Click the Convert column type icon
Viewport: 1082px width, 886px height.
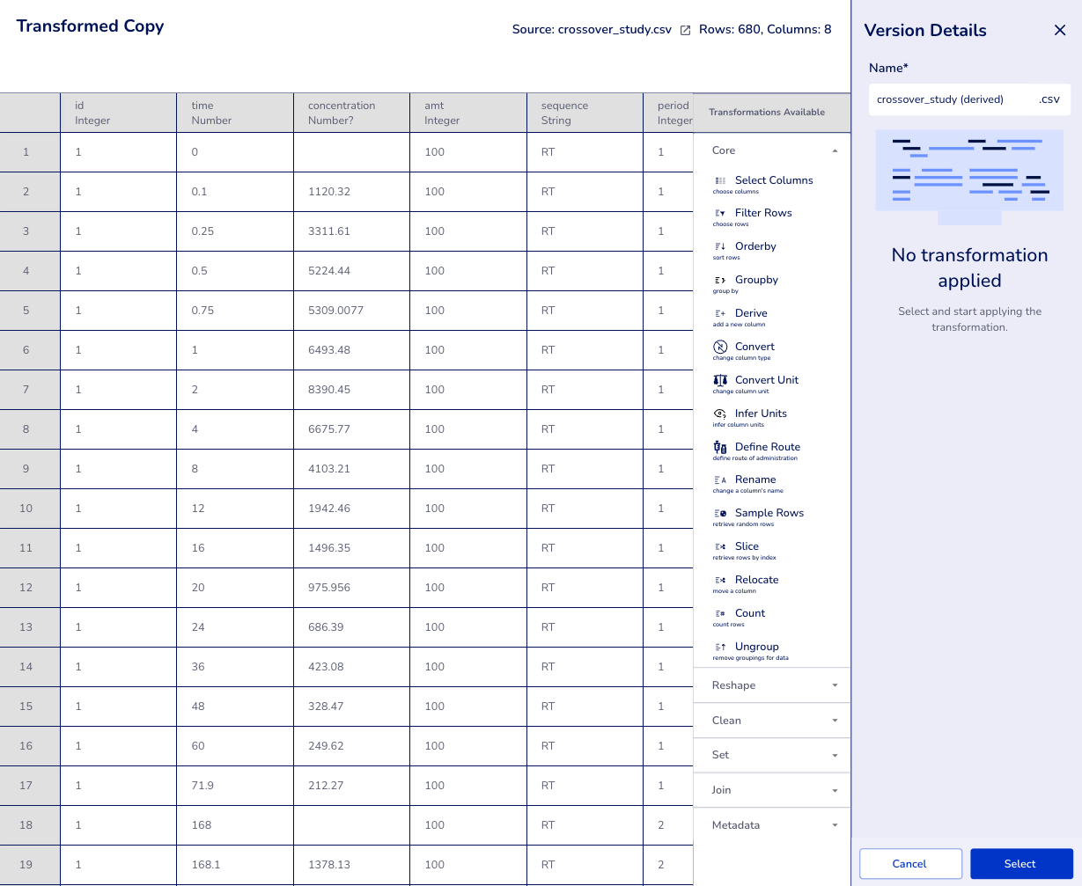coord(720,347)
